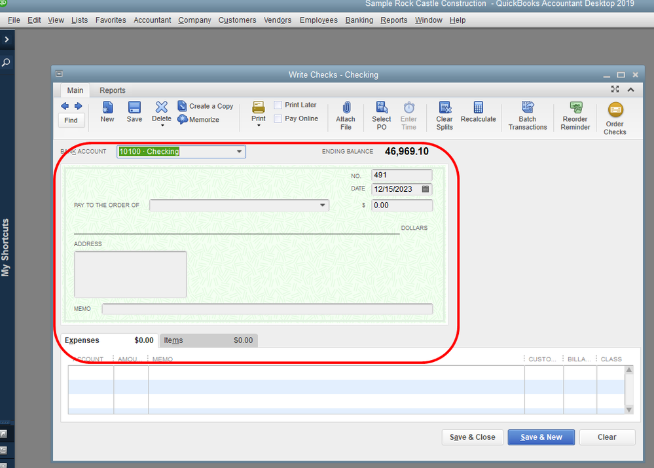Screen dimensions: 654x468
Task: Create a New check
Action: tap(107, 112)
